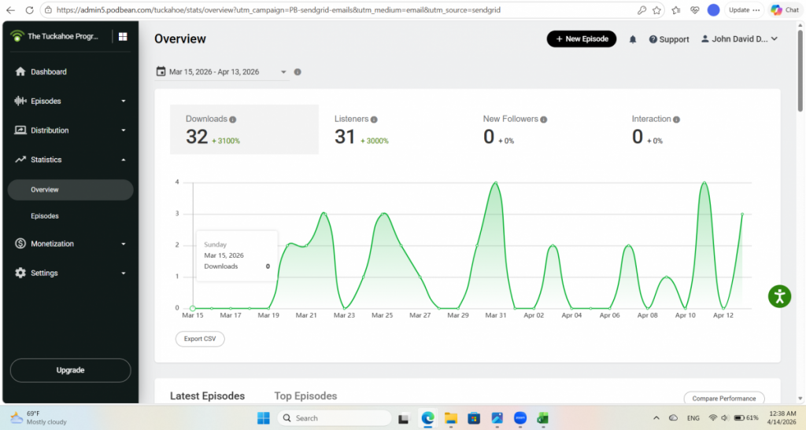Click the info icon beside Listeners
This screenshot has height=430, width=806.
(374, 119)
